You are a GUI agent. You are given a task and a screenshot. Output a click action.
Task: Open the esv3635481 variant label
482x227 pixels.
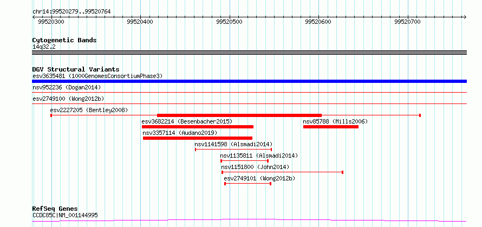pos(97,76)
